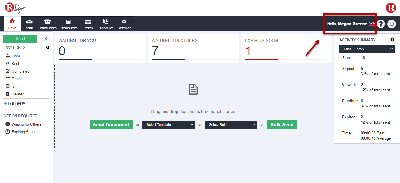The image size is (400, 183).
Task: Click the Activity Summary info icon
Action: [392, 40]
